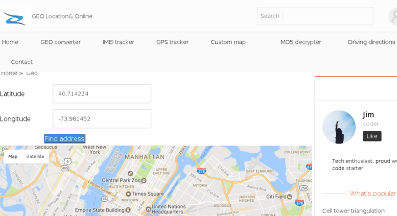Click the Citi Field map marker
Screen dimensions: 397x216
pos(290,197)
